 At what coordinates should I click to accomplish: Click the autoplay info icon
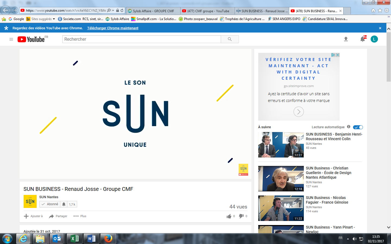(x=349, y=127)
